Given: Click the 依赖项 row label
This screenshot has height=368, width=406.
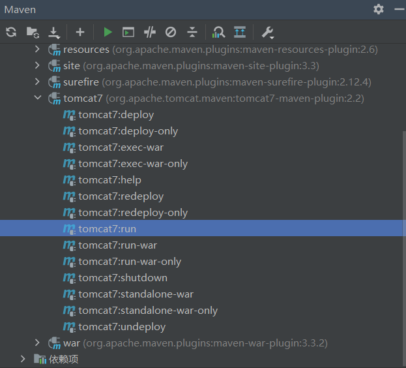Looking at the screenshot, I should pyautogui.click(x=64, y=359).
